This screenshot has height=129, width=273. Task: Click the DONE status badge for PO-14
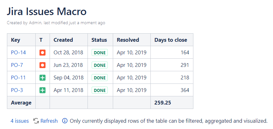[100, 52]
